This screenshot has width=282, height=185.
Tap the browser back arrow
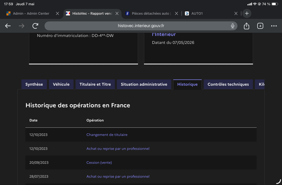8,26
